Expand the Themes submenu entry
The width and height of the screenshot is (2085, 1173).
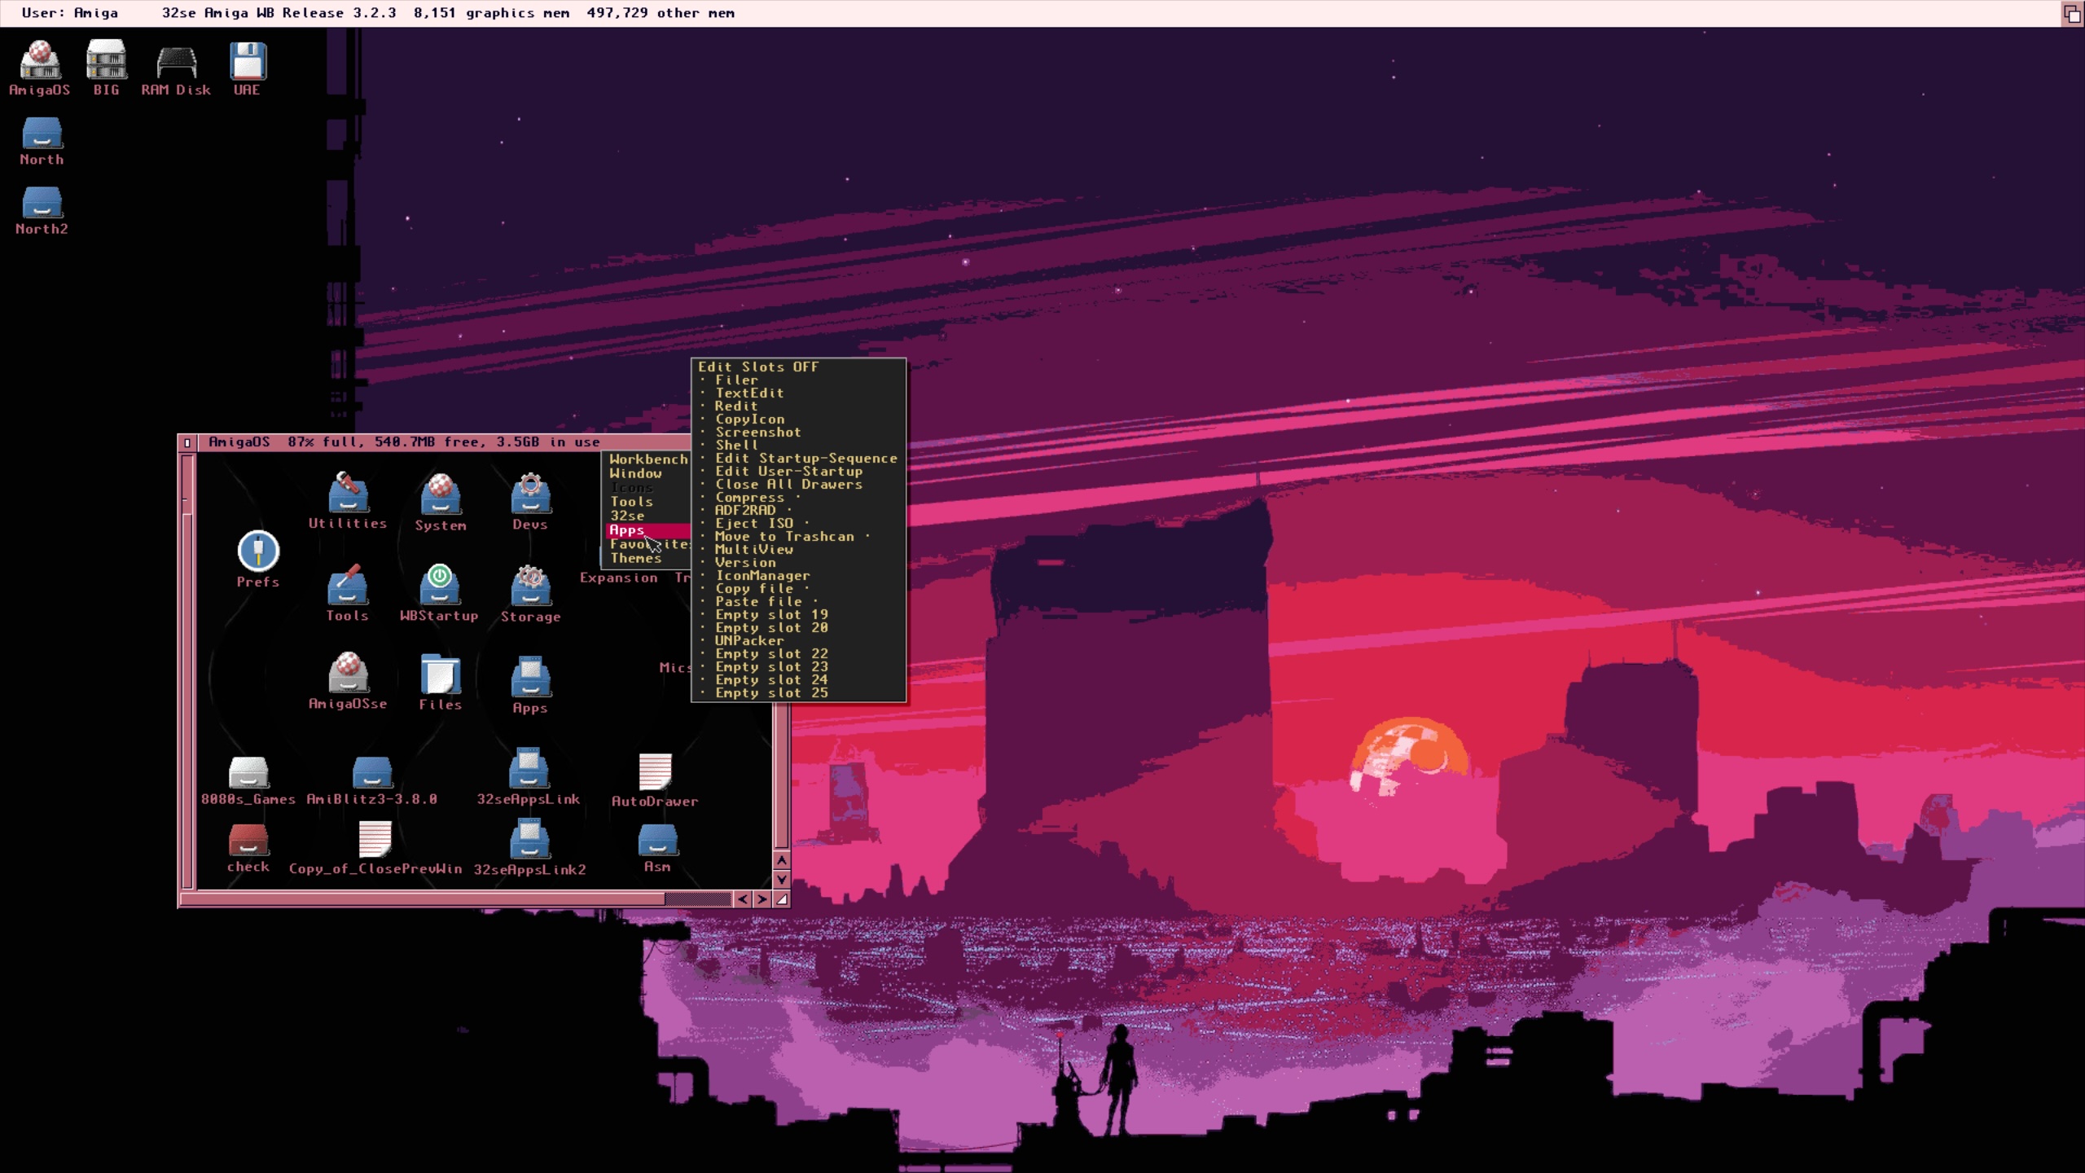coord(636,559)
